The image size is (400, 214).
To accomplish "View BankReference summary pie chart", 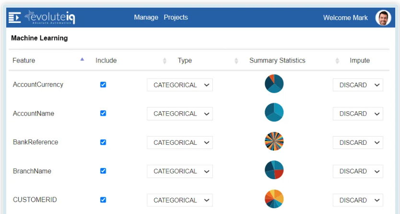I will tap(274, 142).
